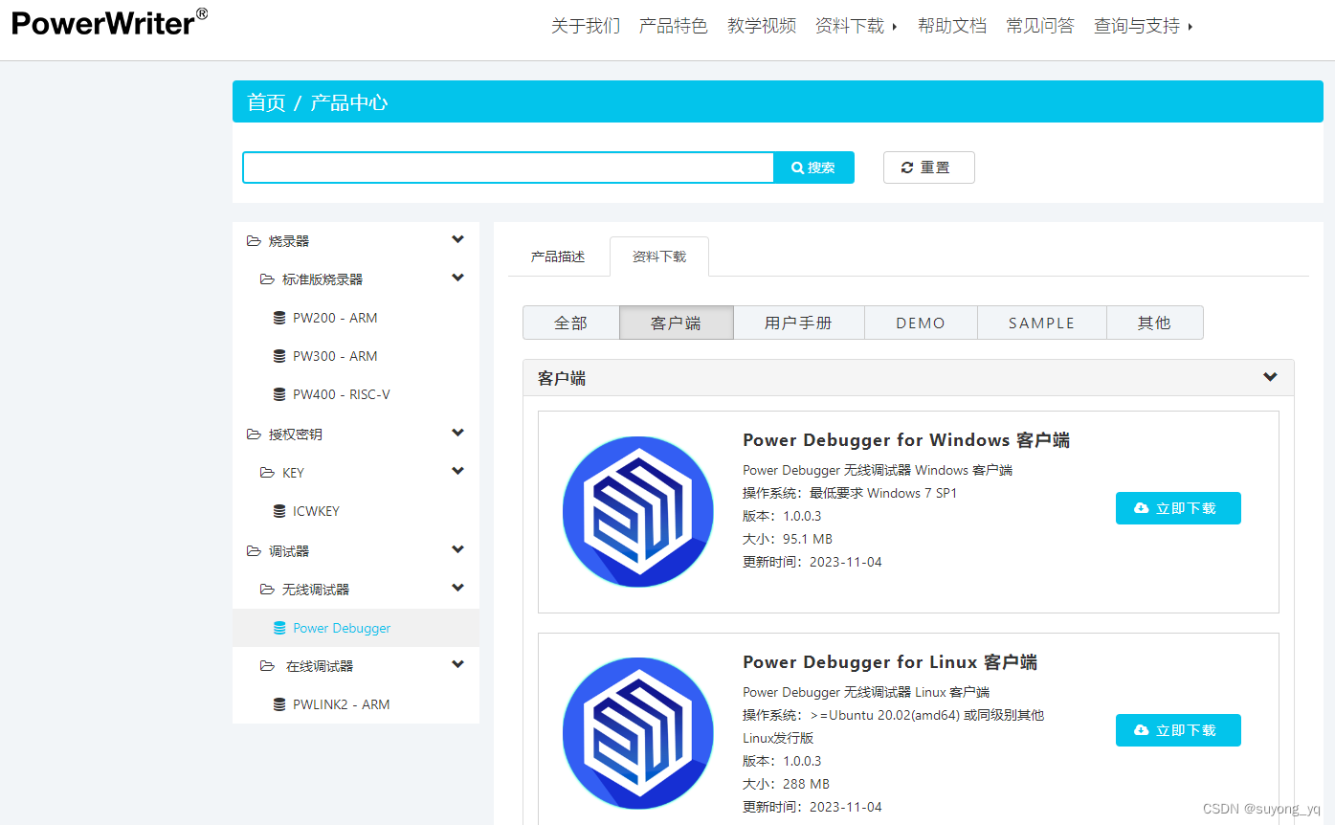Click database icon beside Power Debugger
The image size is (1335, 825).
coord(279,628)
